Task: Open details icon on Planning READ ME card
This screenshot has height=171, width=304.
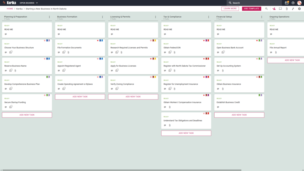Action: click(x=6, y=34)
